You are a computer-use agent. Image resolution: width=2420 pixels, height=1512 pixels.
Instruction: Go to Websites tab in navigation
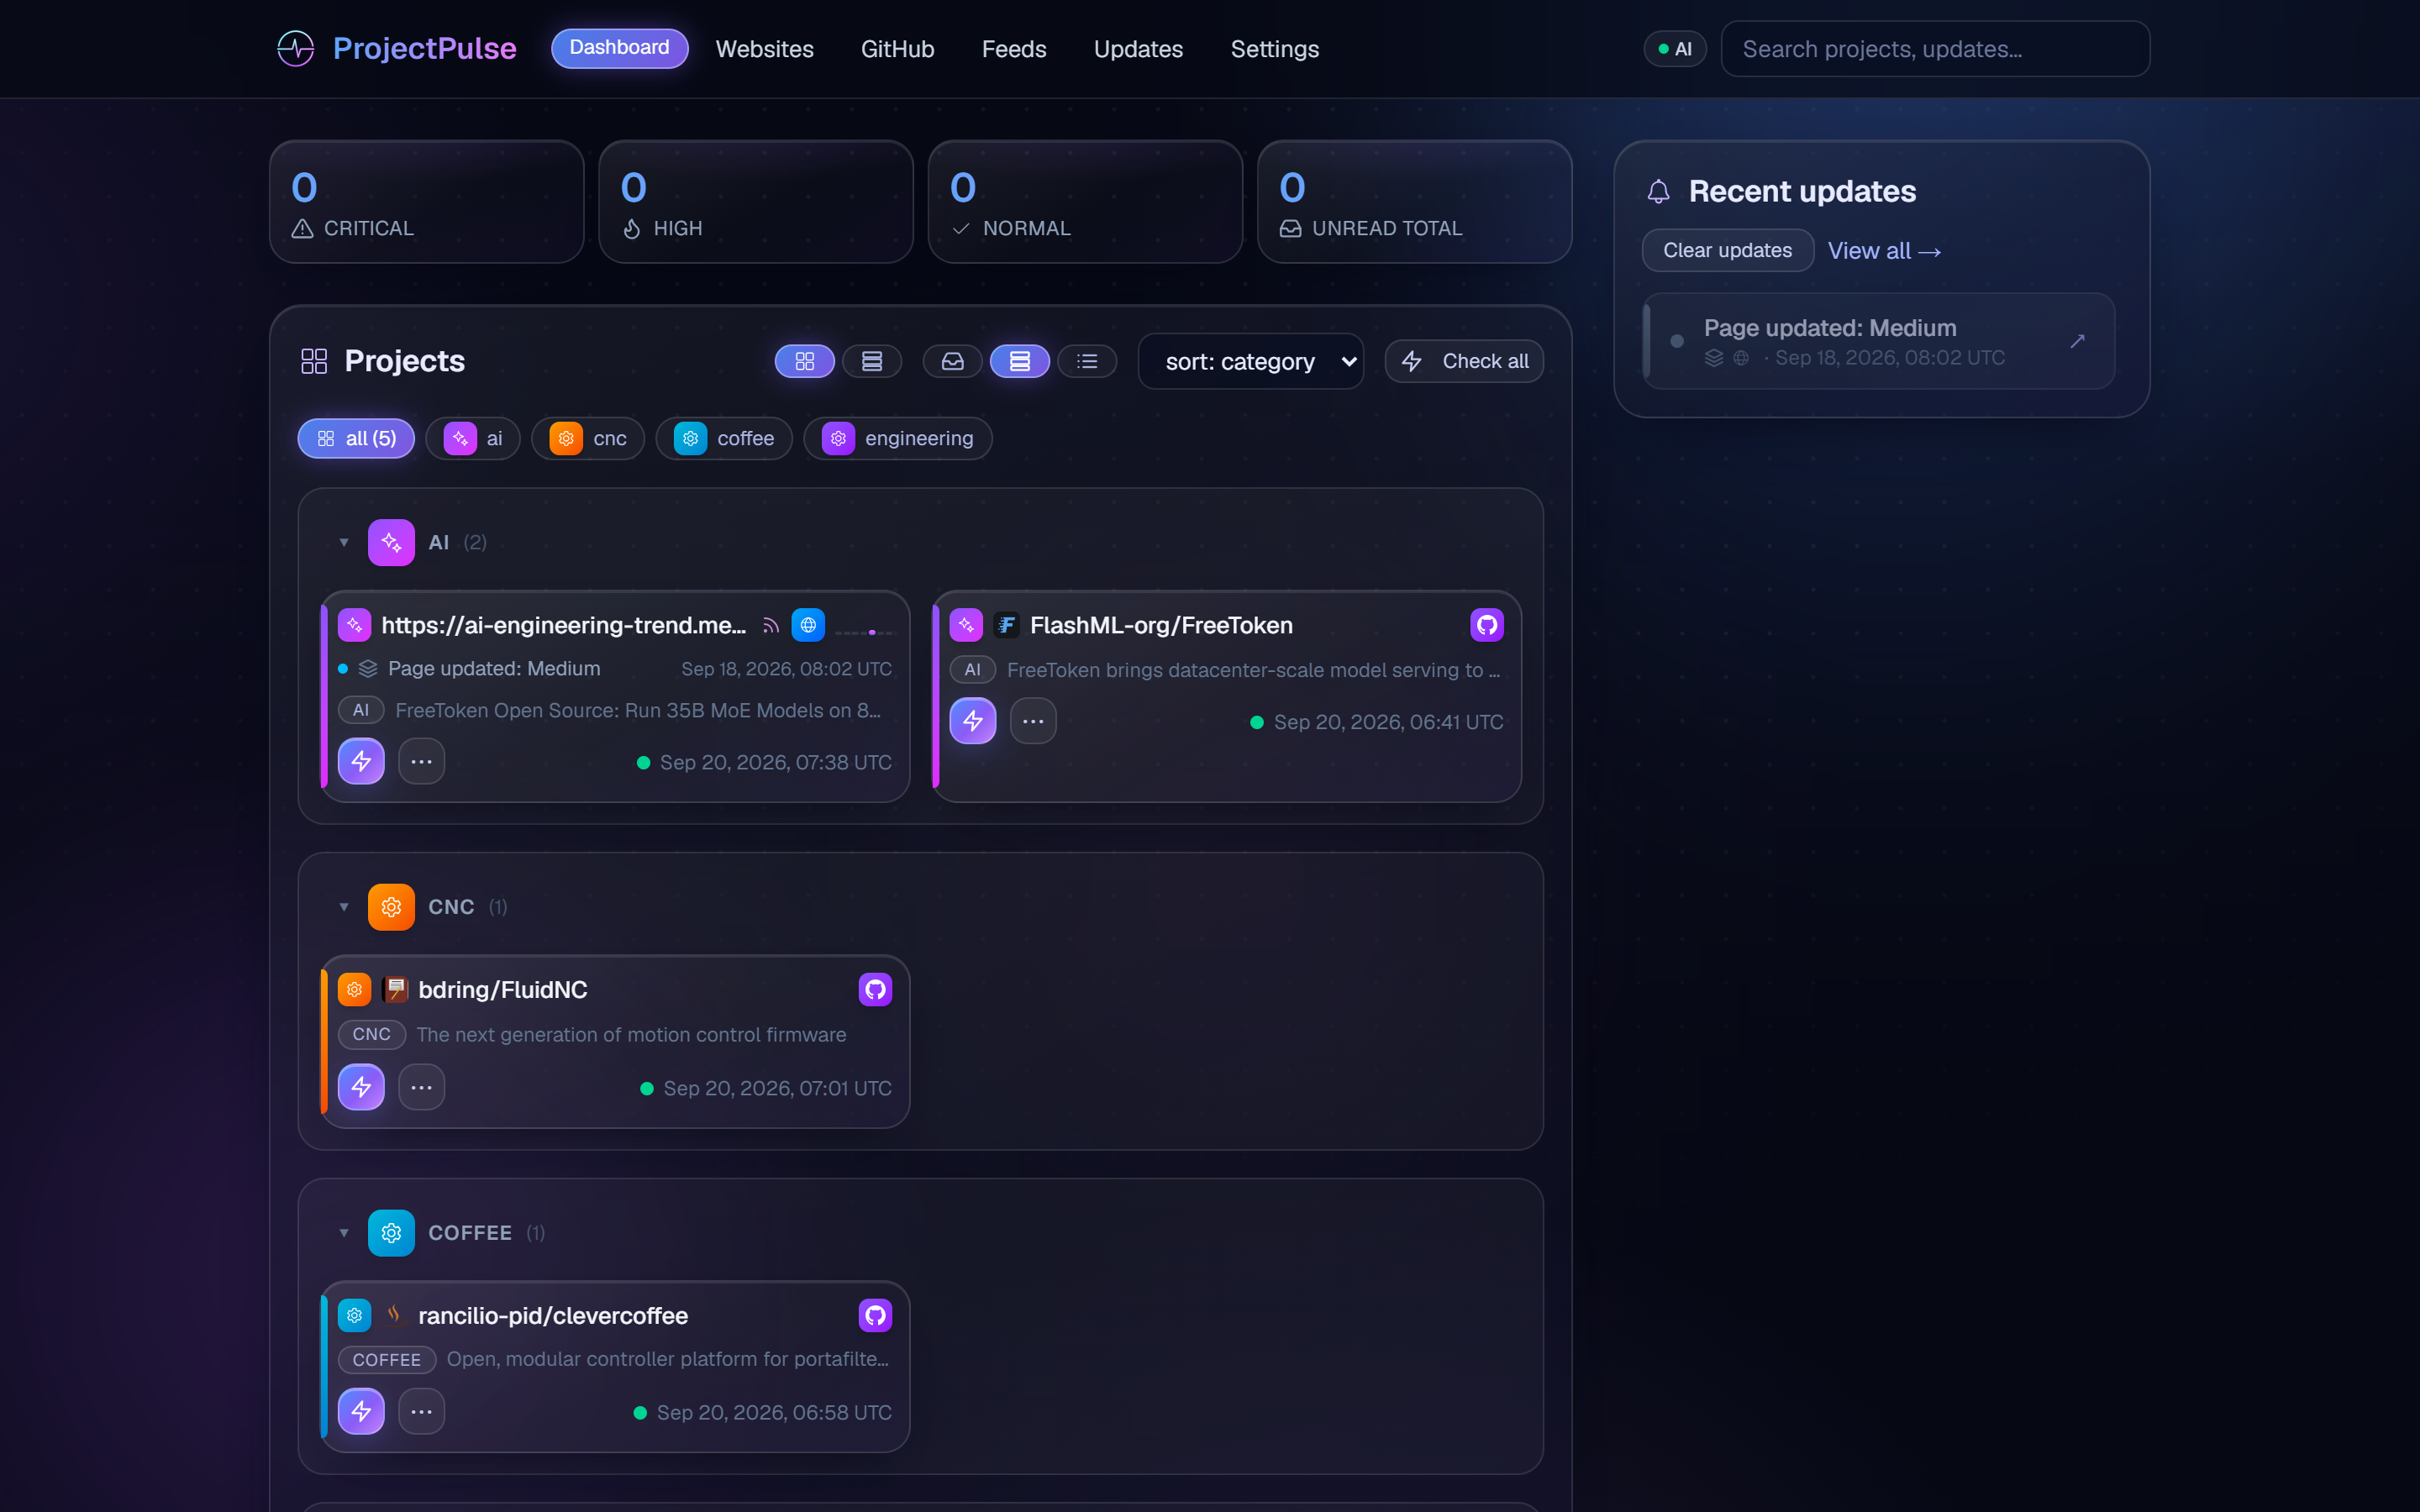765,49
